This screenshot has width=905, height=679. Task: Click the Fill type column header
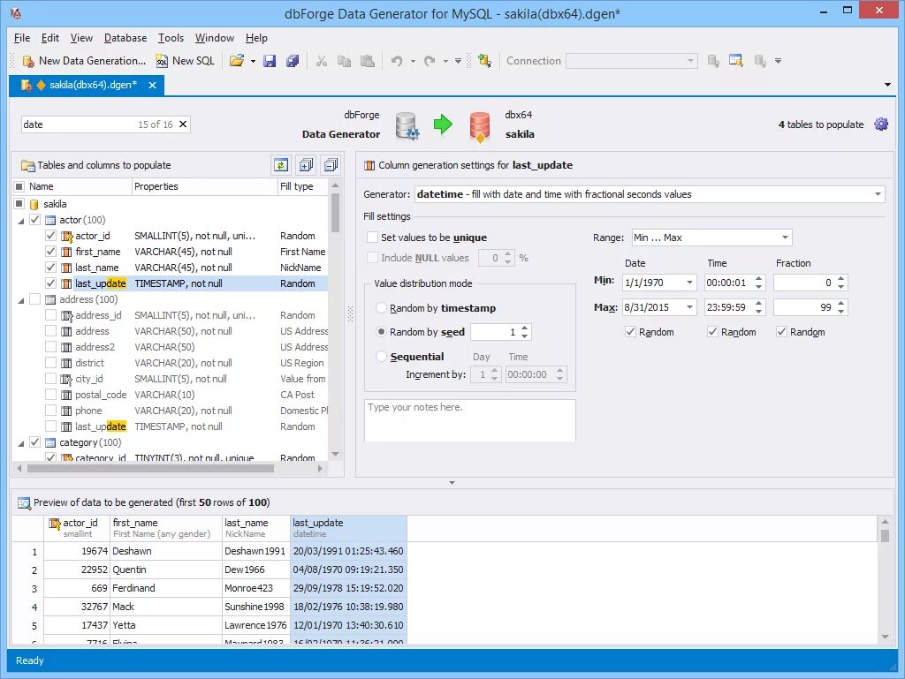pyautogui.click(x=302, y=186)
